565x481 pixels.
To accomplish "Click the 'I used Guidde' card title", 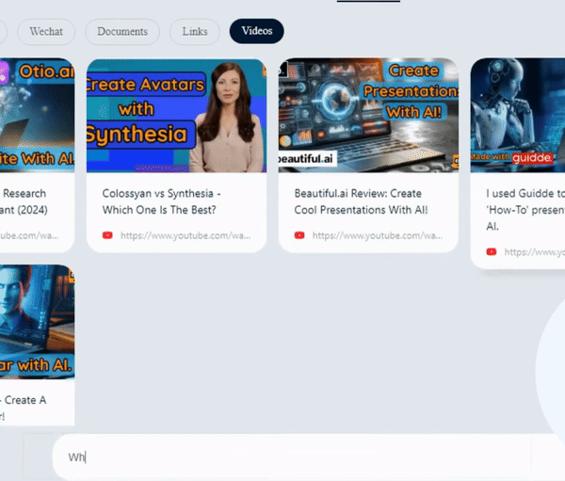I will [525, 210].
